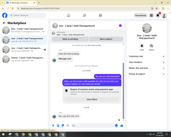171x137 pixels.
Task: Attach a file with the photo icon
Action: [x=58, y=126]
